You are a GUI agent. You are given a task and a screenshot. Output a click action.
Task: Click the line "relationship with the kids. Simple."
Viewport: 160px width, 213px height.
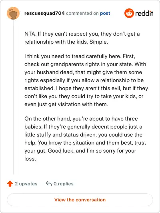[x=66, y=42]
